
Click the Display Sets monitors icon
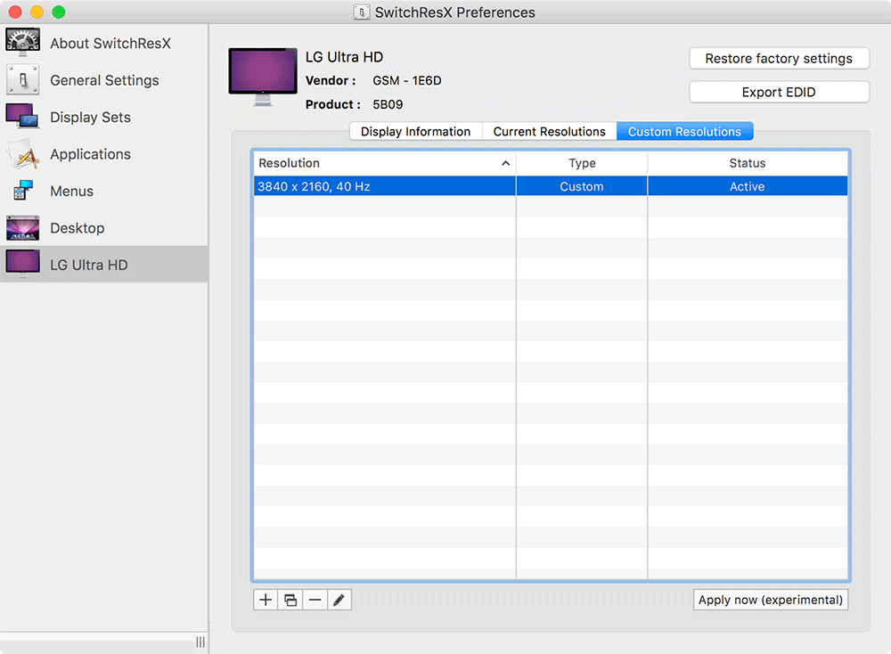23,116
